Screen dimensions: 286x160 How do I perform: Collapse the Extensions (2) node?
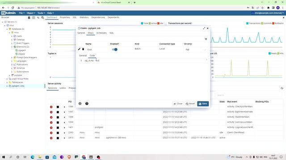coord(12,47)
